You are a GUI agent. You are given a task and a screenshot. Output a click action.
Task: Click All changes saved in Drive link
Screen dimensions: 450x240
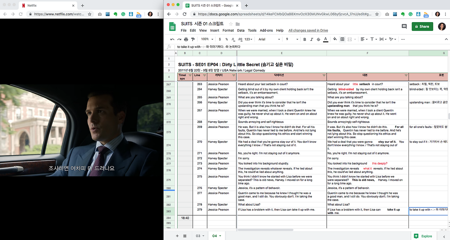[308, 31]
